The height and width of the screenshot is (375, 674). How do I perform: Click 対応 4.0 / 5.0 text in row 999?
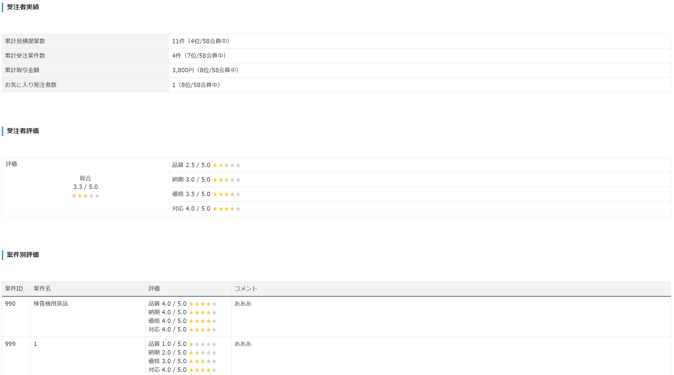[168, 370]
